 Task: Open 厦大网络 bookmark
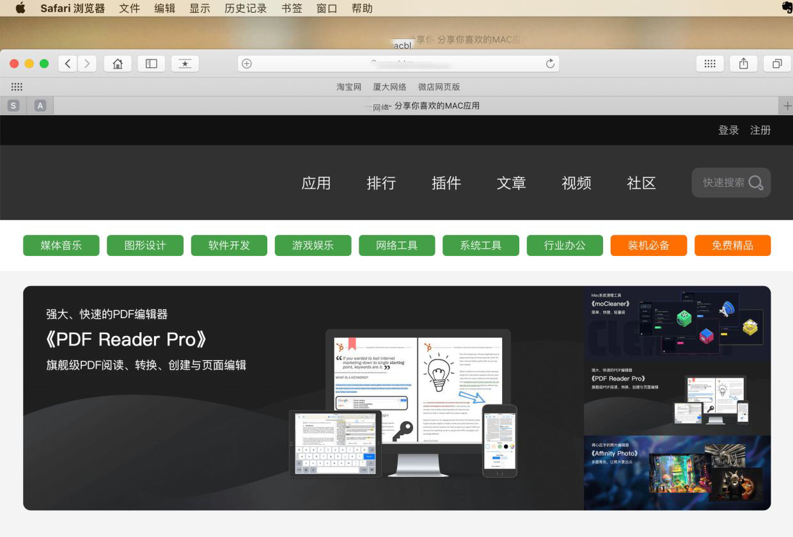(389, 86)
